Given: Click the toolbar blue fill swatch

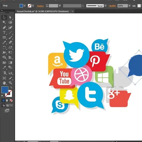Looking at the screenshot, I should pos(5,90).
